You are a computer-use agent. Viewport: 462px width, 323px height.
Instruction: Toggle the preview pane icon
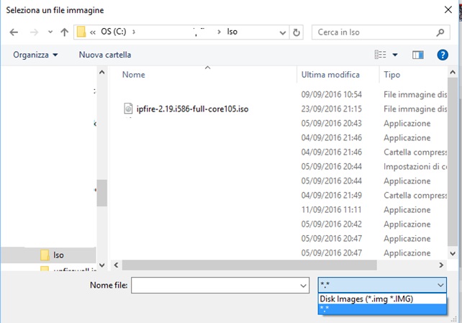coord(418,55)
